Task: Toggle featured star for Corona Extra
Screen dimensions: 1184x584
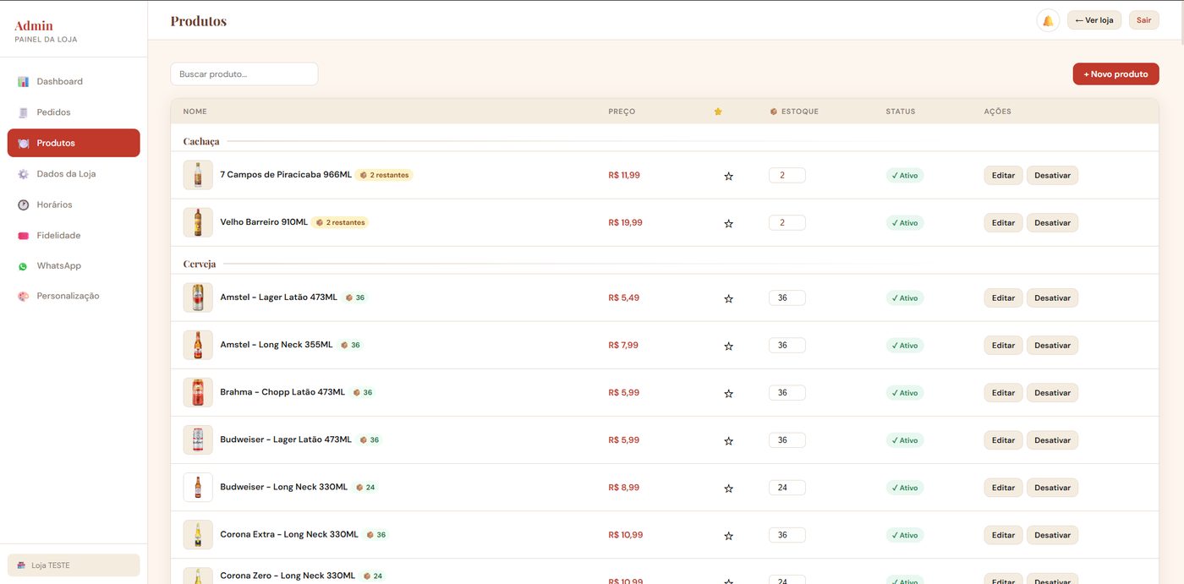Action: tap(728, 535)
